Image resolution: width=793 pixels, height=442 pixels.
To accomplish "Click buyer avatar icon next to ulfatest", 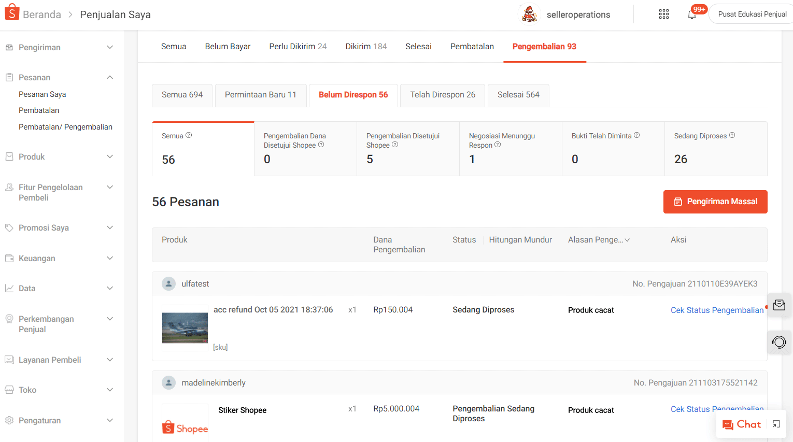I will tap(169, 283).
